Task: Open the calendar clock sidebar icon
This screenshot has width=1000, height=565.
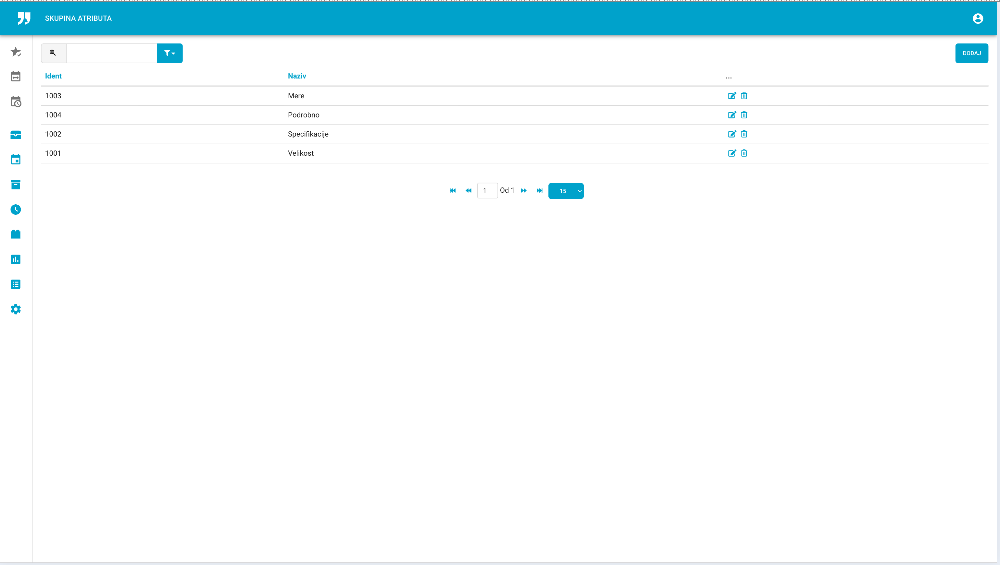Action: click(x=16, y=102)
